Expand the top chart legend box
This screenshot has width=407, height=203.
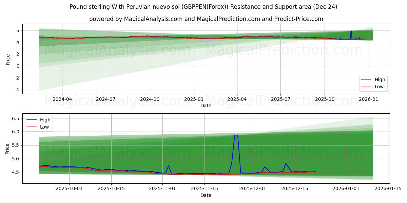coord(374,83)
